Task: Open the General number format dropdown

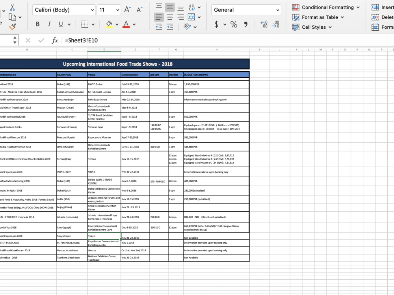Action: tap(246, 10)
